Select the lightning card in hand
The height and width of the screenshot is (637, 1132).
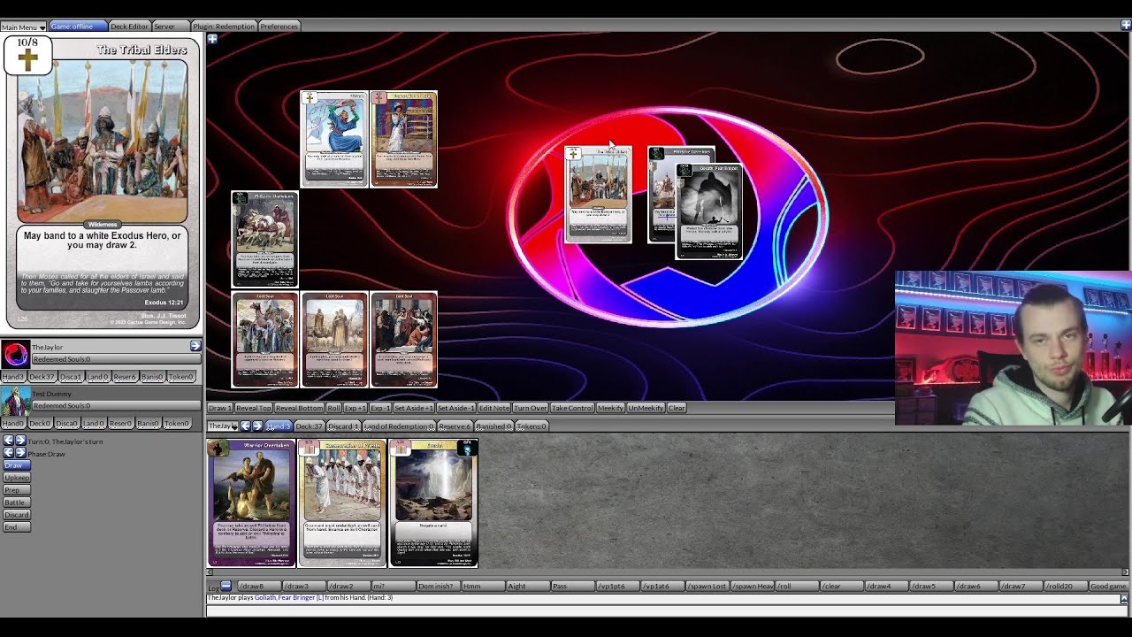tap(433, 503)
